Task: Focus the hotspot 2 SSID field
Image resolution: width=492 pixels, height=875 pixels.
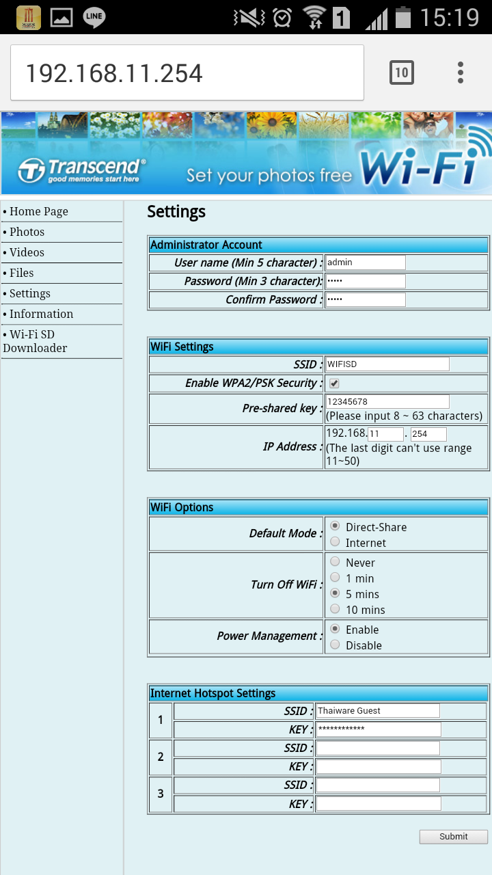Action: [x=379, y=748]
